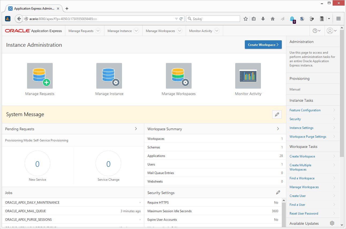Open the browser downloads arrow
The width and height of the screenshot is (346, 229).
(263, 19)
